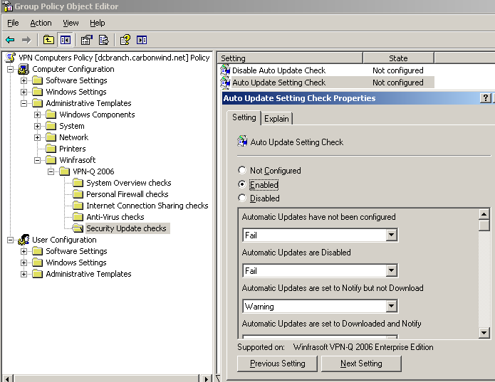The width and height of the screenshot is (495, 382).
Task: Click the VPN Computers Policy root icon
Action: coord(11,58)
